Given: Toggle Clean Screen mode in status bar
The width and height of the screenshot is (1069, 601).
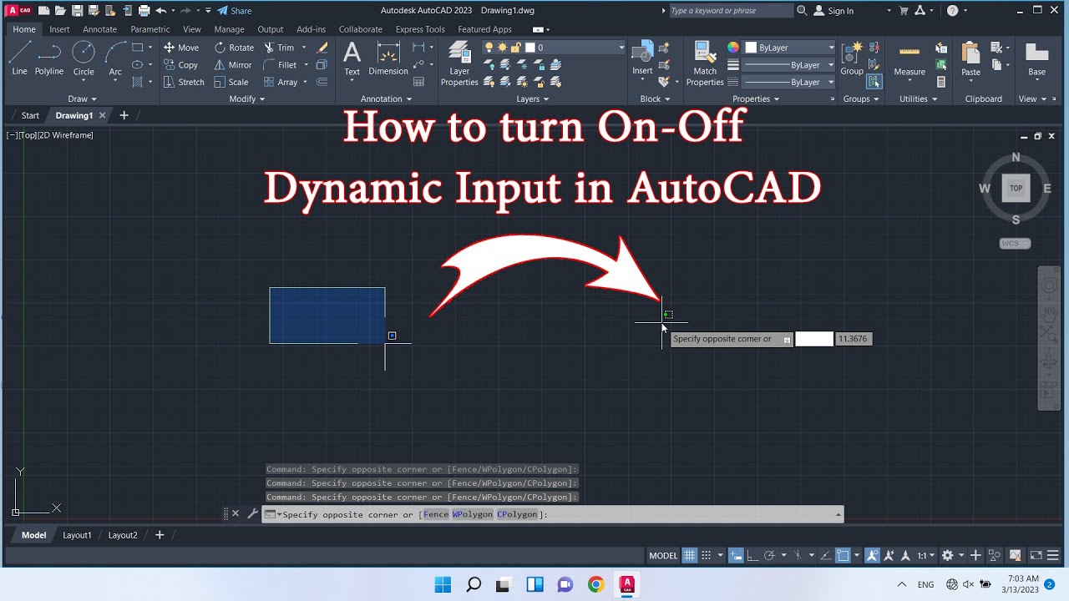Looking at the screenshot, I should click(1036, 555).
